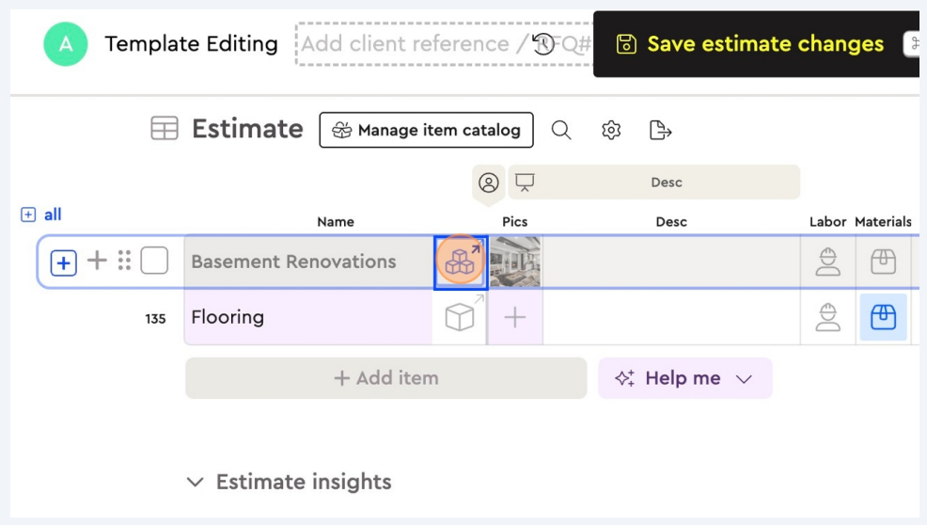The image size is (927, 525).
Task: Click labor worker icon in Basement Renovations row
Action: point(827,262)
